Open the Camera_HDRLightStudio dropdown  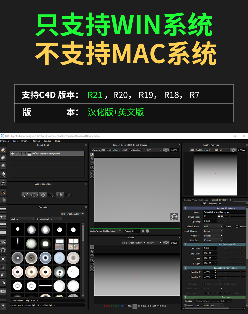[x=106, y=150]
